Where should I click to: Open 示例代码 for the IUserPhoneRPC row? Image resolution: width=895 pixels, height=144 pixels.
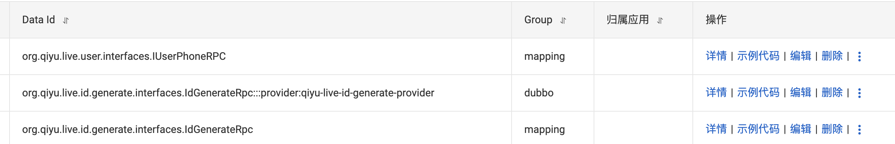coord(758,56)
